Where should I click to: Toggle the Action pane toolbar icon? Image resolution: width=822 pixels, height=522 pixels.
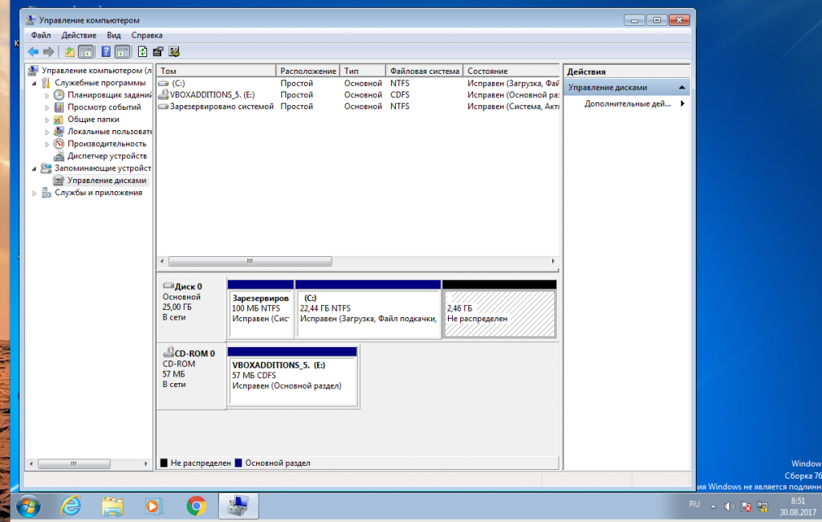coord(122,52)
